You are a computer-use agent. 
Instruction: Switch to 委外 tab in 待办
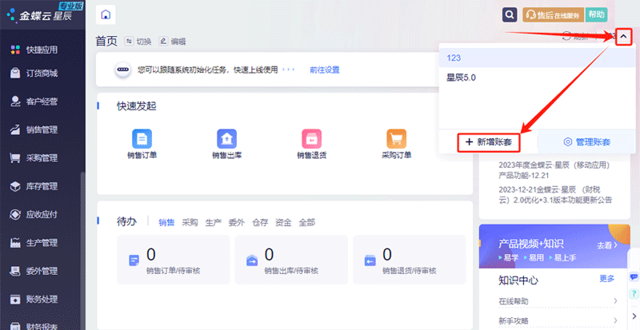point(236,222)
